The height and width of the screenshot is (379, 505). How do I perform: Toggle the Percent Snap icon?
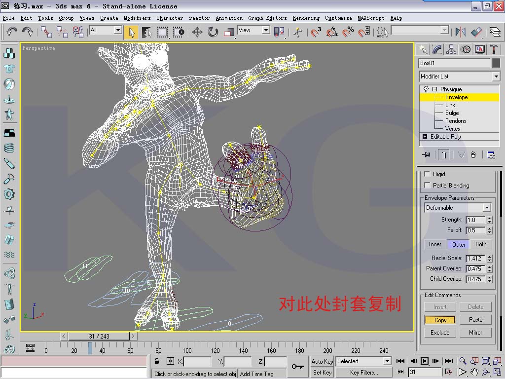coord(348,32)
